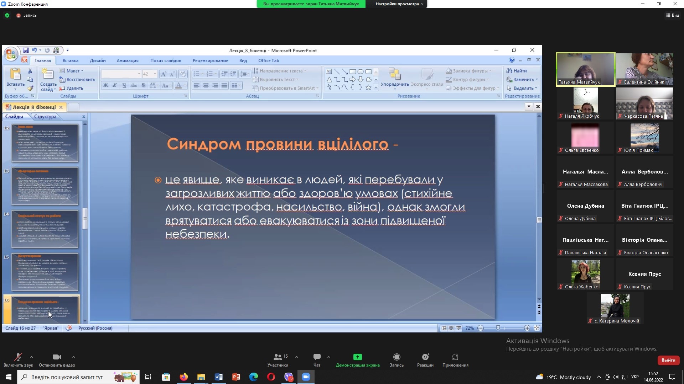The height and width of the screenshot is (384, 684).
Task: Click the red Выйти button
Action: pyautogui.click(x=668, y=360)
